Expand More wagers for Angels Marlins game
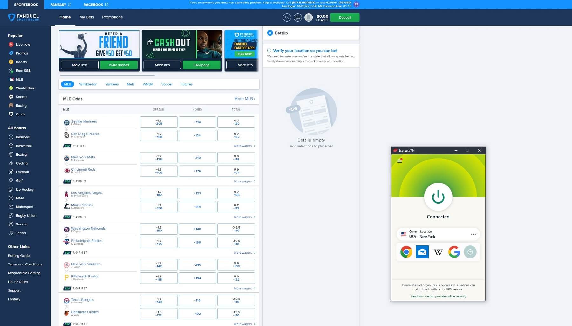The width and height of the screenshot is (572, 326). (245, 217)
